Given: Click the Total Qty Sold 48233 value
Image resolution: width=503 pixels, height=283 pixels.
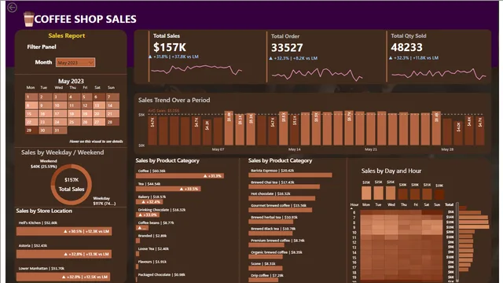Looking at the screenshot, I should (x=406, y=47).
